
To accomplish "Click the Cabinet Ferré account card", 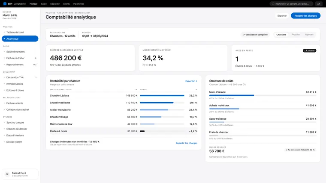I will 20,174.
